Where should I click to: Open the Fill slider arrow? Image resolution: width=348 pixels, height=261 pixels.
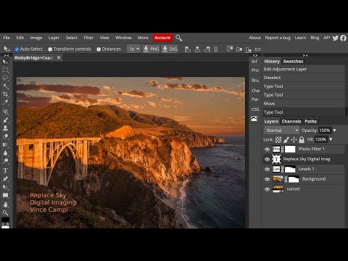coord(331,139)
